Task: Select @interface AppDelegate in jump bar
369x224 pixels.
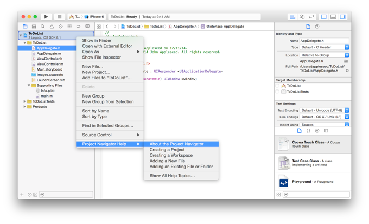Action: click(222, 27)
